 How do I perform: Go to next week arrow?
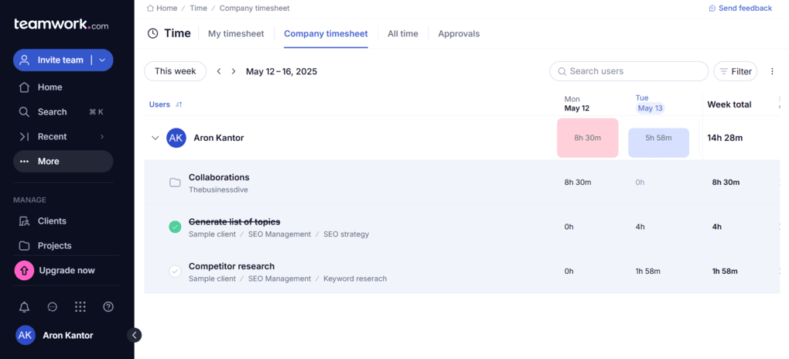point(234,71)
